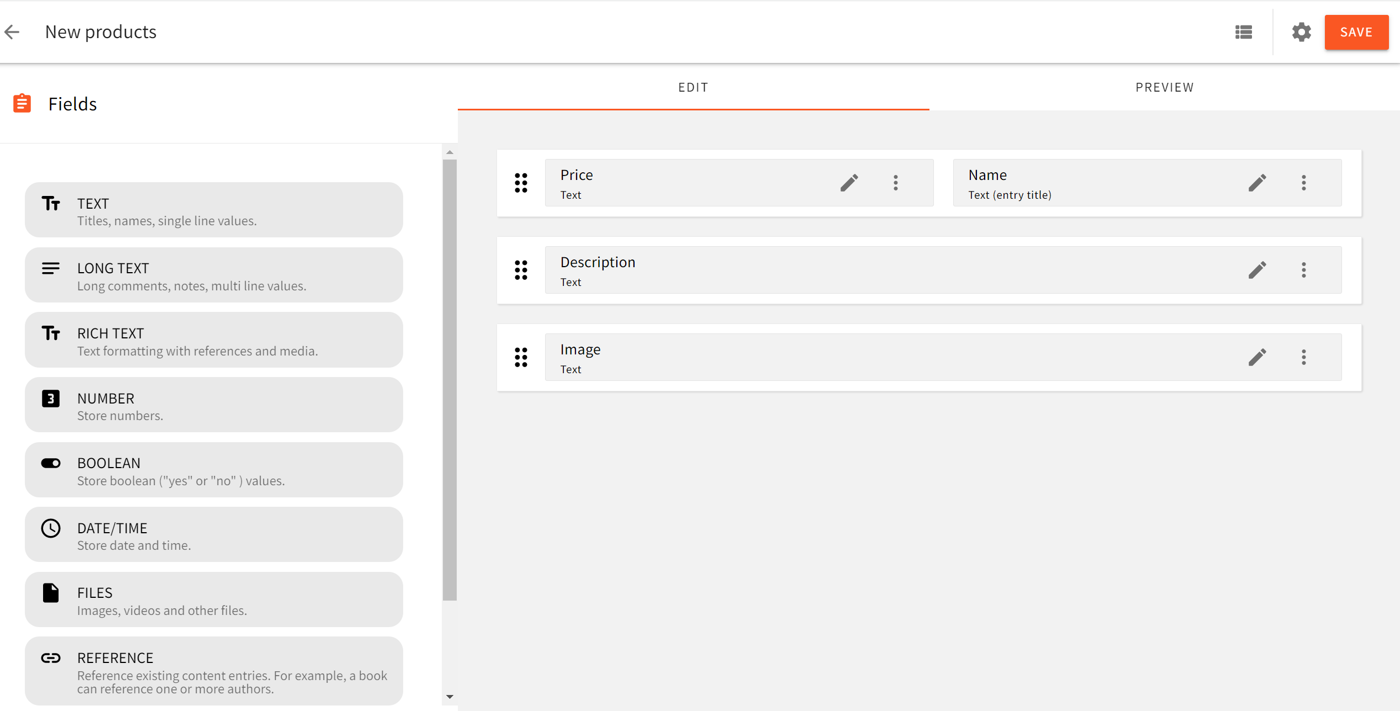Click the scrollbar down arrow in Fields list
Viewport: 1400px width, 711px height.
450,697
